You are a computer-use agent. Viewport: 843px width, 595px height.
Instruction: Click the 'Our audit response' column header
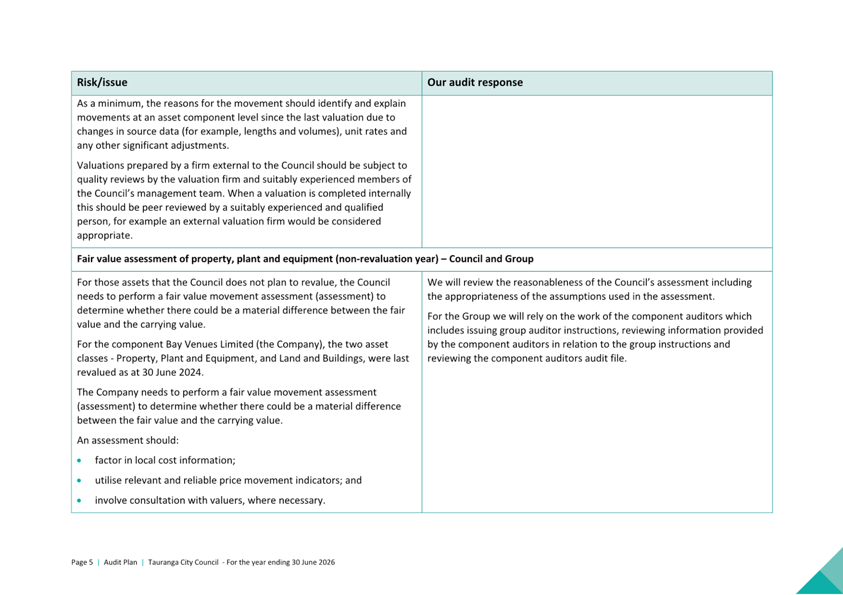point(475,83)
